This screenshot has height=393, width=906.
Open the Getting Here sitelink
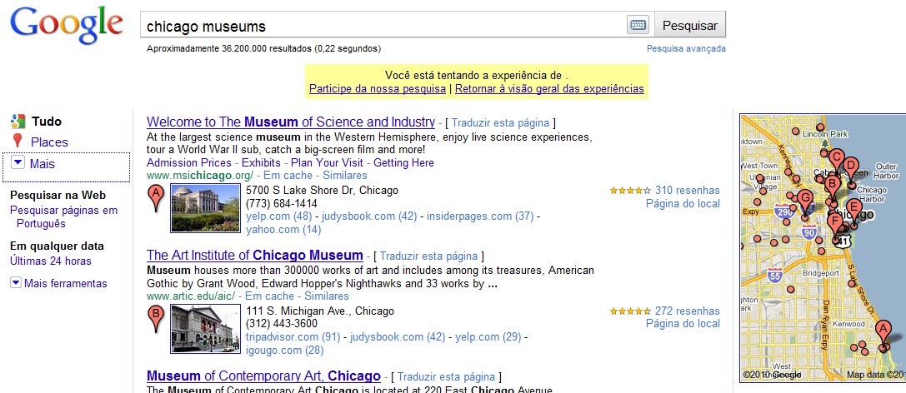pos(404,162)
